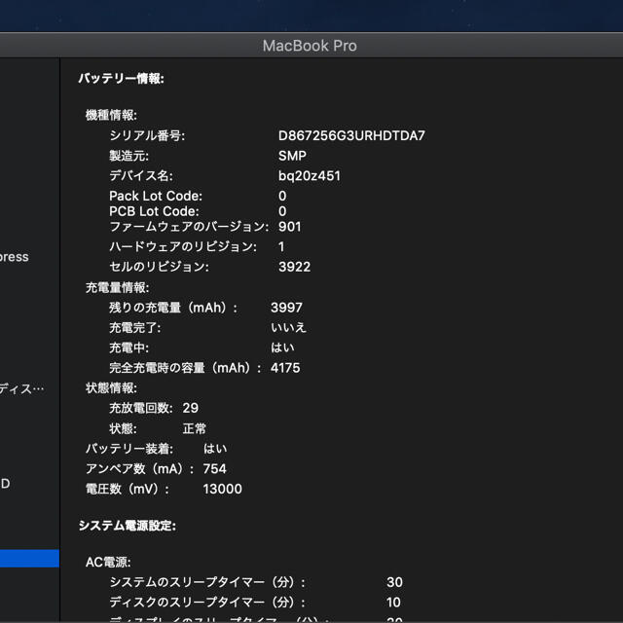
Task: Select device name bq20z451
Action: point(310,175)
